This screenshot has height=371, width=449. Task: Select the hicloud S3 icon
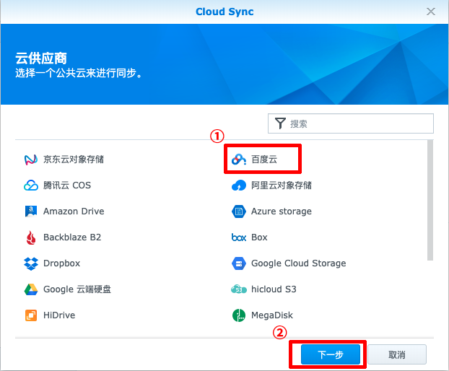click(239, 289)
